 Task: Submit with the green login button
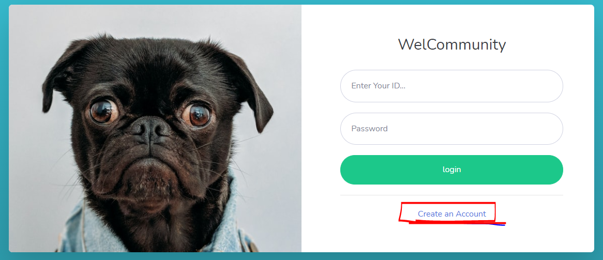pyautogui.click(x=451, y=170)
